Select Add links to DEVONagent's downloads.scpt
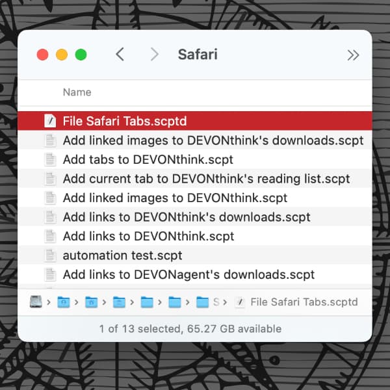The image size is (390, 390). click(x=195, y=274)
